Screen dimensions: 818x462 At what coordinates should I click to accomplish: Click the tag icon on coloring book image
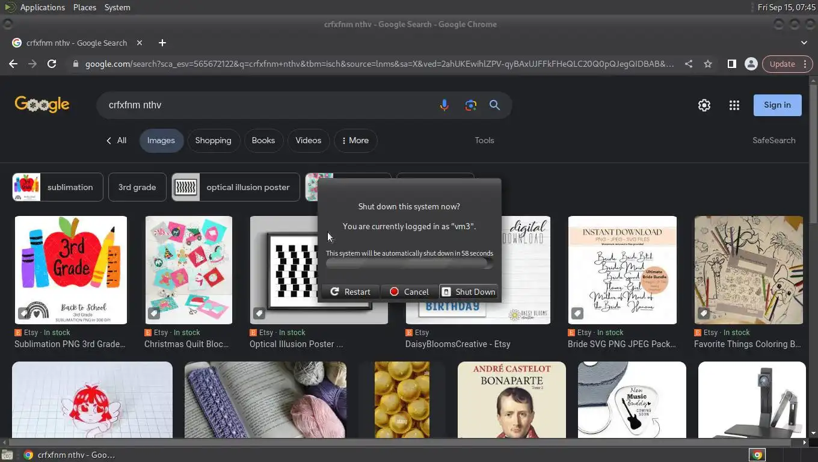coord(704,313)
